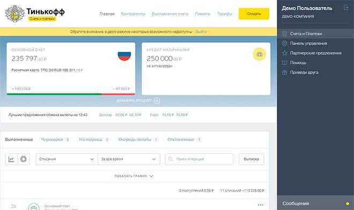Click the Партнерские предложения star icon
This screenshot has width=354, height=210.
(285, 53)
